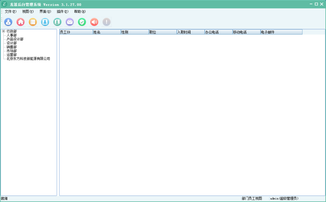326x202 pixels.
Task: Open the 视图 menu
Action: 28,11
